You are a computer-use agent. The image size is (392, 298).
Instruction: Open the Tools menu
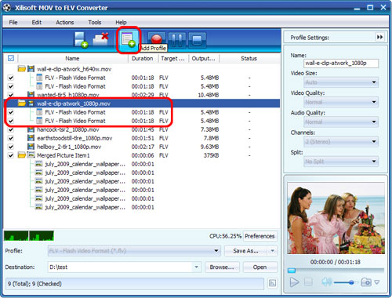(x=95, y=22)
